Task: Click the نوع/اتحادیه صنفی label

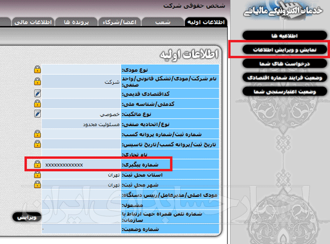Action: [x=145, y=124]
